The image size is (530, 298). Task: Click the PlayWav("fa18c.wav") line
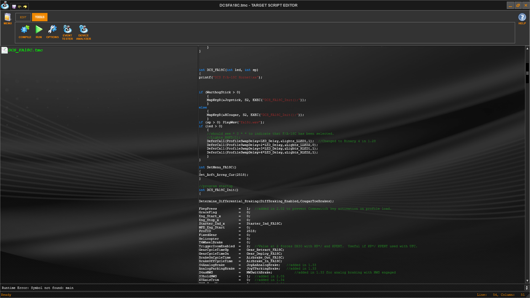pos(231,123)
